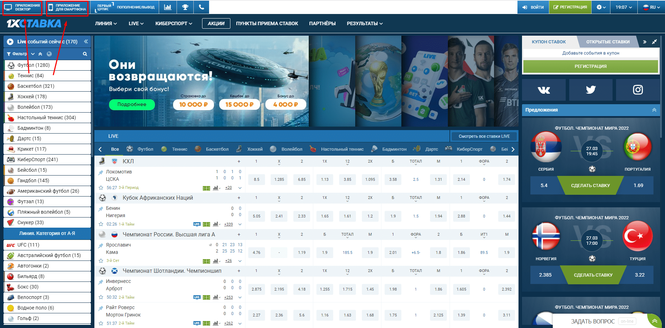This screenshot has width=665, height=328.
Task: Open statistics chart for Локомотив – ЦСКА
Action: [x=217, y=188]
